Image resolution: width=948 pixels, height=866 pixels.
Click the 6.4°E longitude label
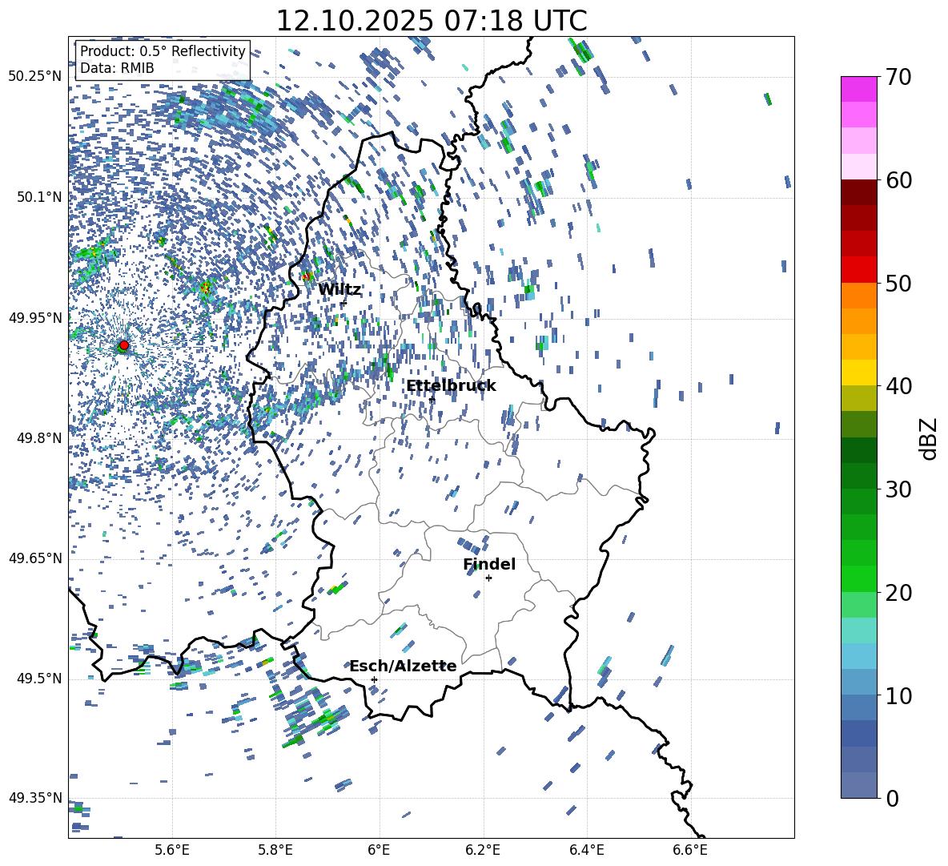[x=586, y=850]
